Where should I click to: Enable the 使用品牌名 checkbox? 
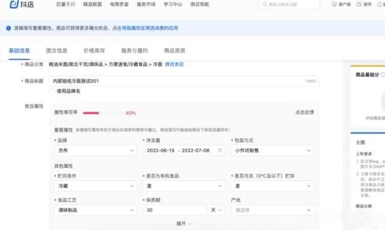pyautogui.click(x=51, y=91)
